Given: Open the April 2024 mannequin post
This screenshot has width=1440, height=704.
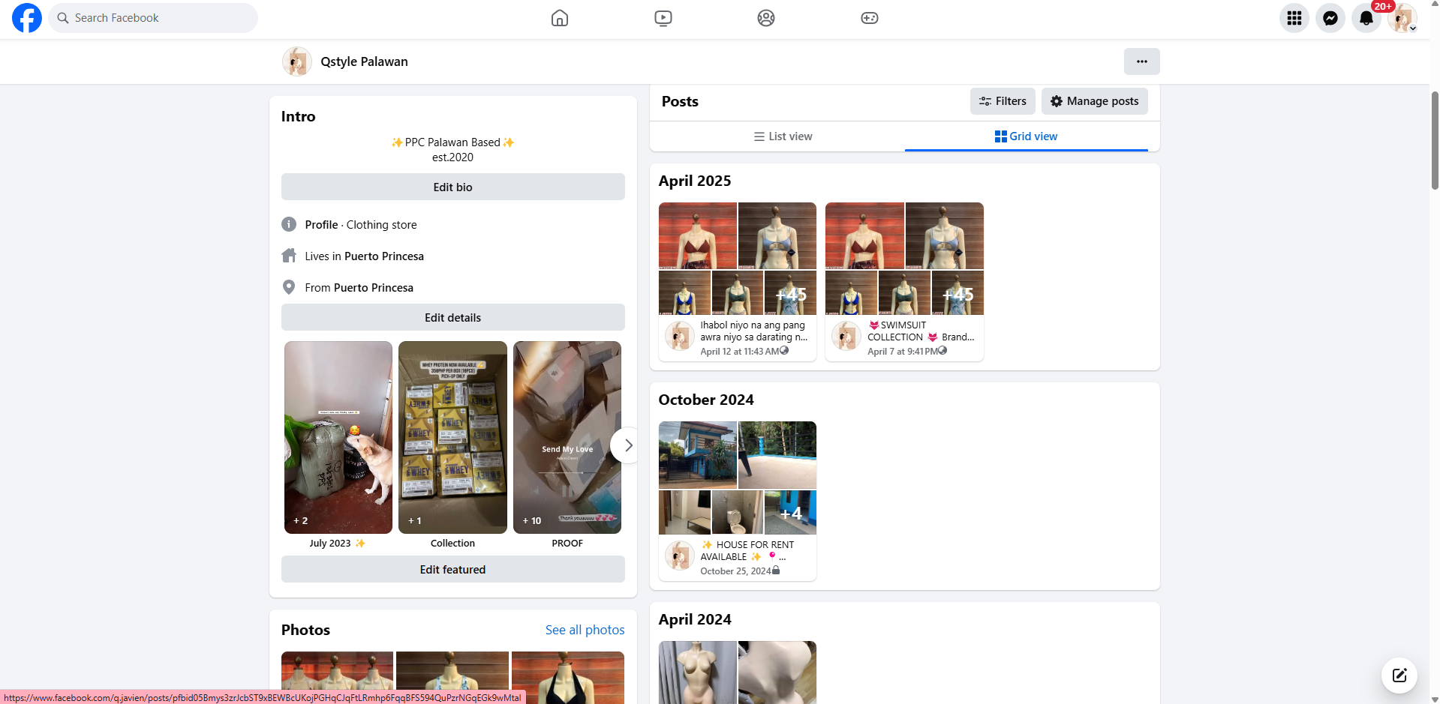Looking at the screenshot, I should pyautogui.click(x=738, y=673).
